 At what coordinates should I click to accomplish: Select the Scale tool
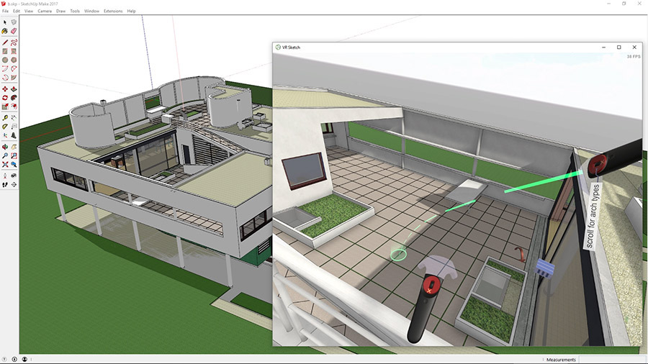(x=5, y=106)
